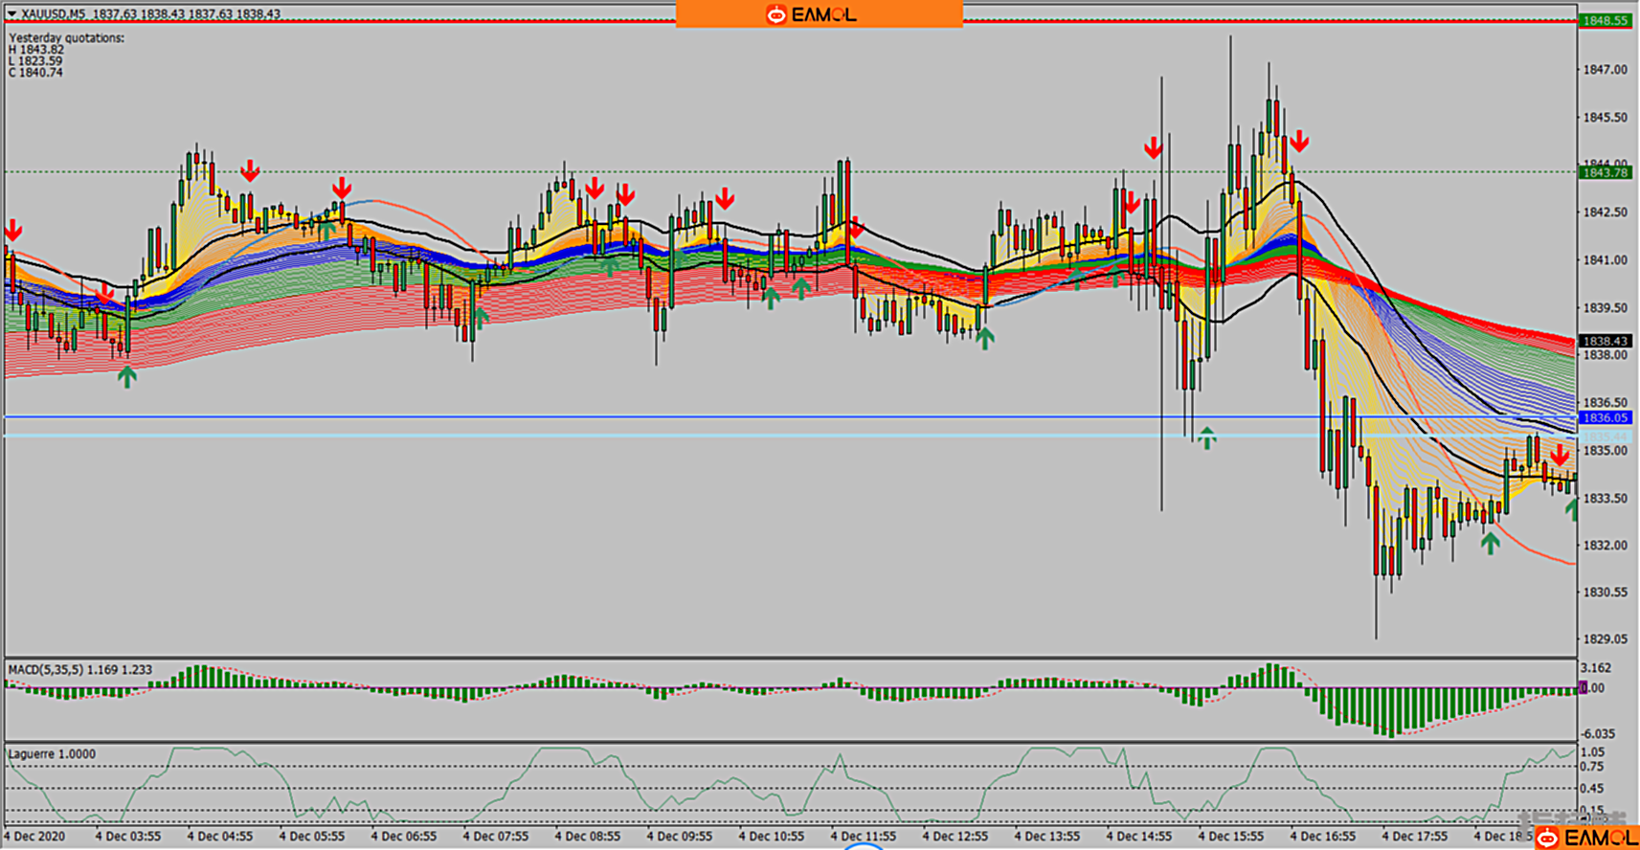1640x850 pixels.
Task: Click the green up arrow near 12:55 low
Action: tap(984, 337)
